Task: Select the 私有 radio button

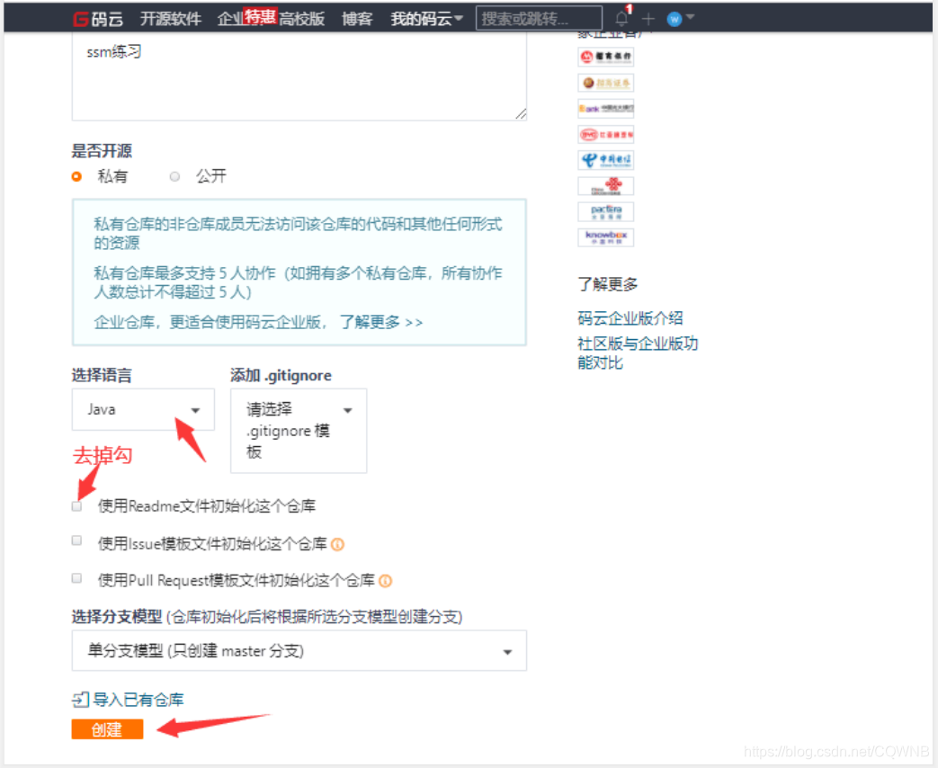Action: point(76,176)
